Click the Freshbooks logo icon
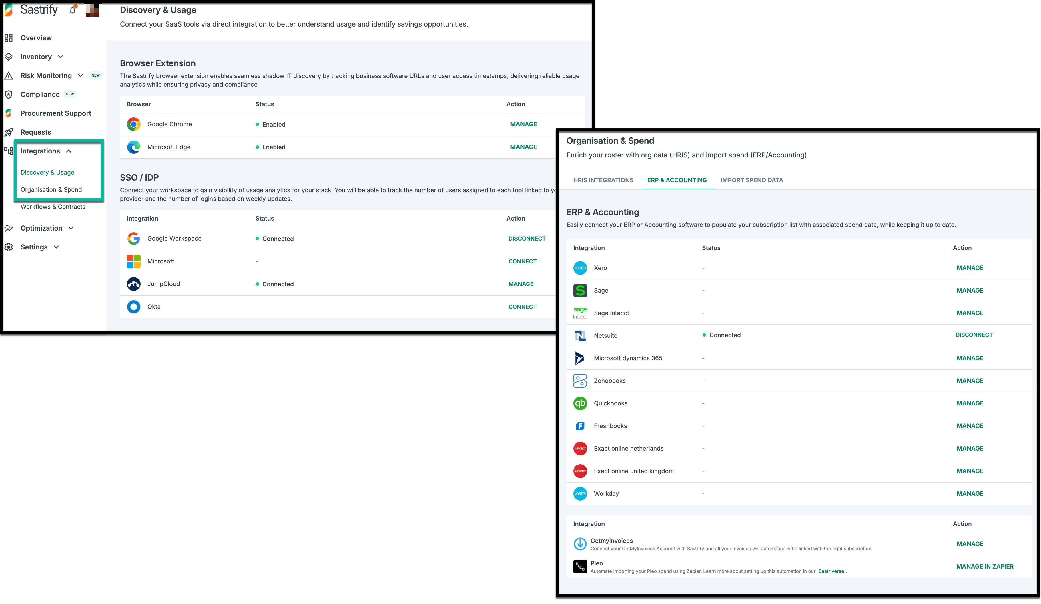Viewport: 1041px width, 604px height. [580, 426]
